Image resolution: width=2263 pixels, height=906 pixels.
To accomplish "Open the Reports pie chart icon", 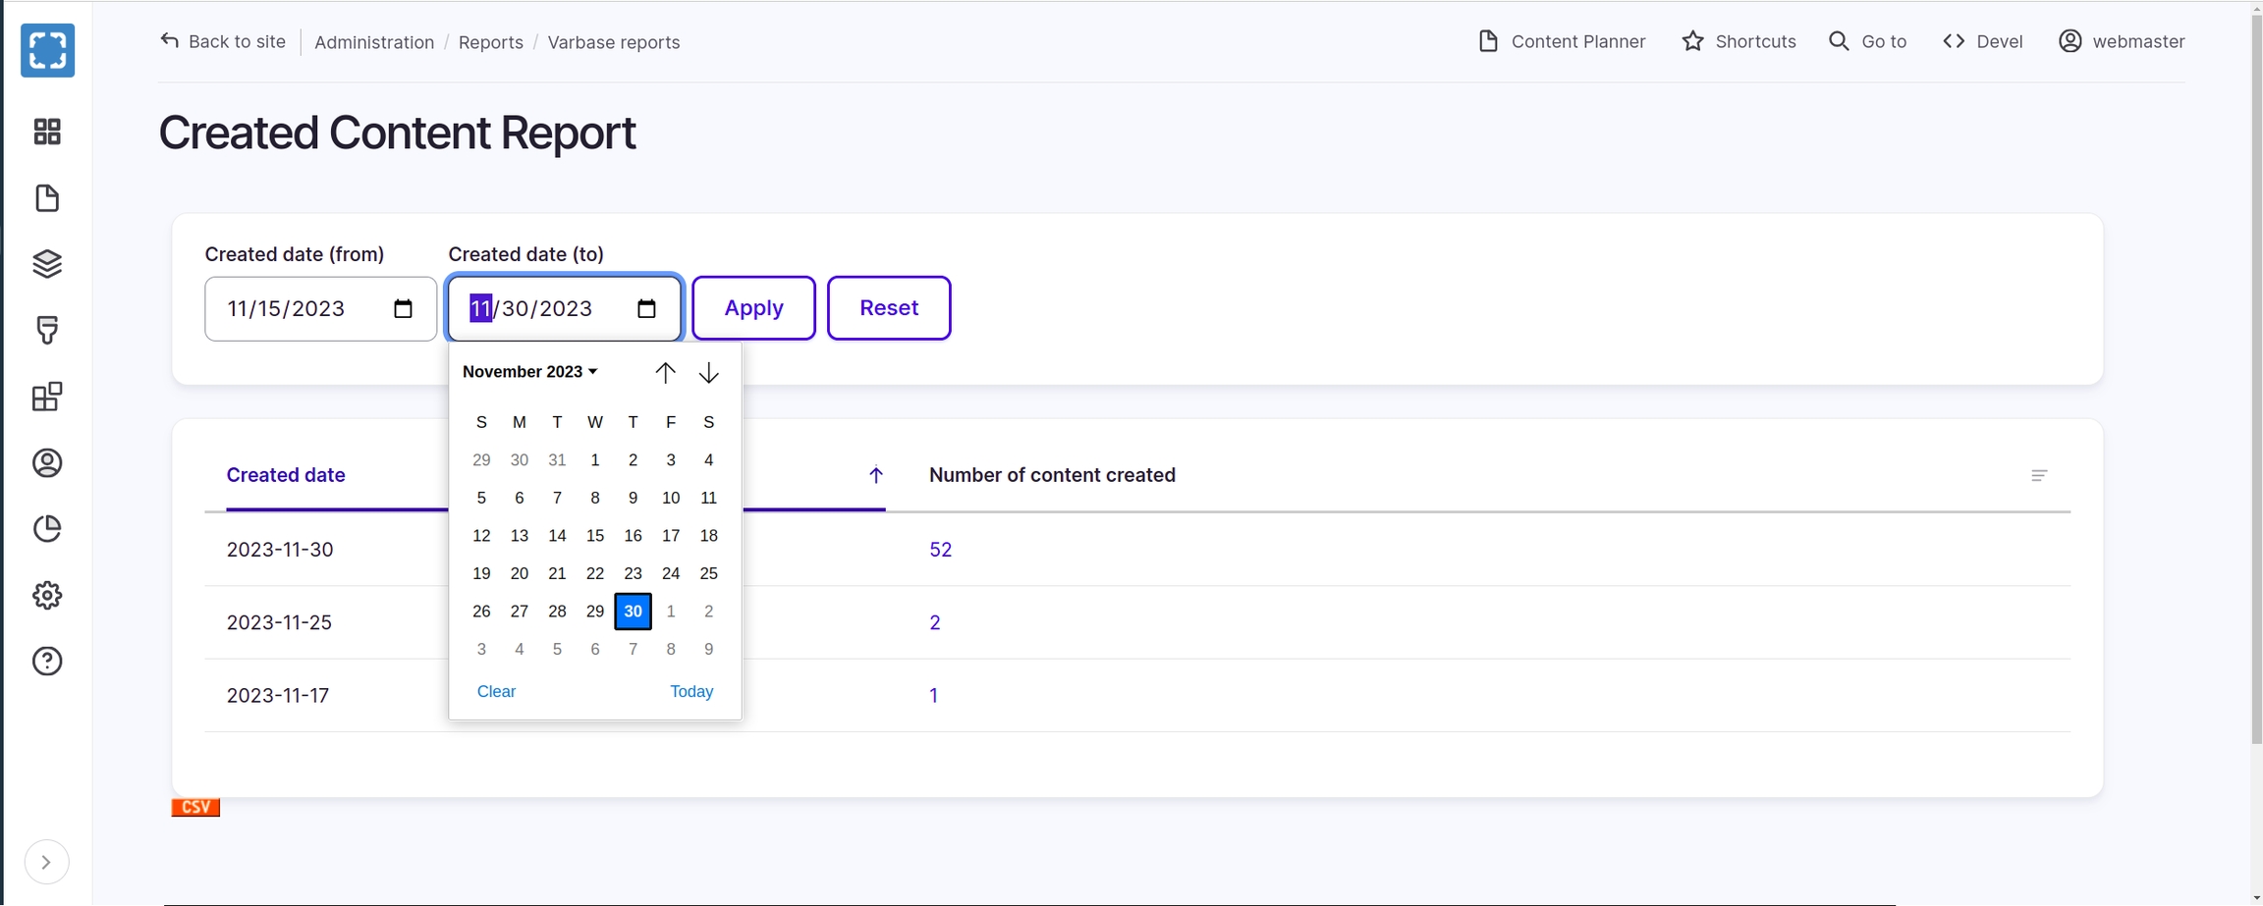I will click(47, 529).
